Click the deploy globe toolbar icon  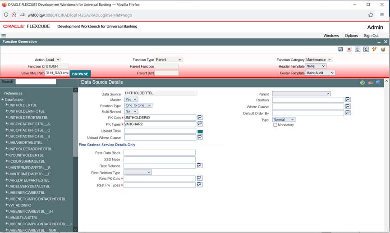tap(383, 49)
